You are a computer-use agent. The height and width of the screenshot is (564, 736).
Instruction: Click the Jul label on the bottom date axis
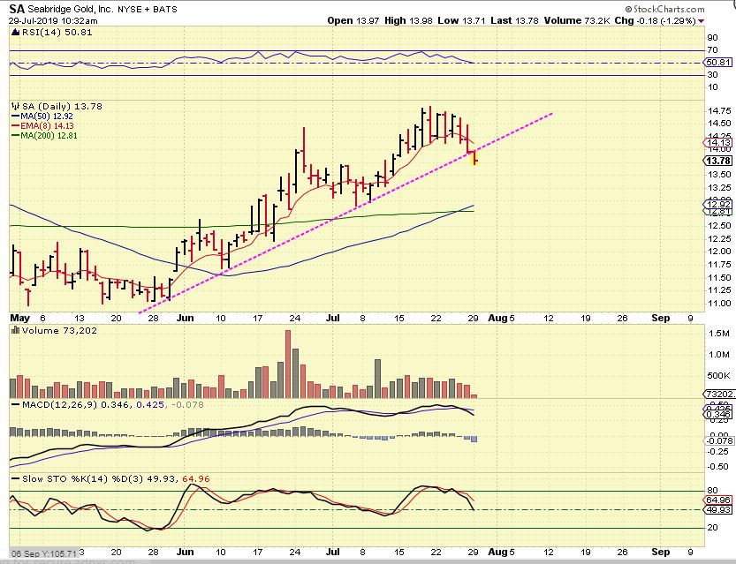(333, 552)
